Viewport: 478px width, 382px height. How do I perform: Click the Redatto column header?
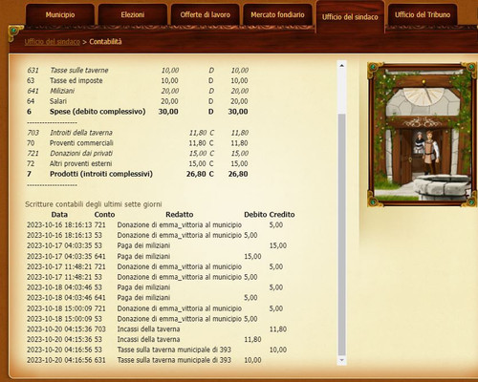[x=180, y=215]
